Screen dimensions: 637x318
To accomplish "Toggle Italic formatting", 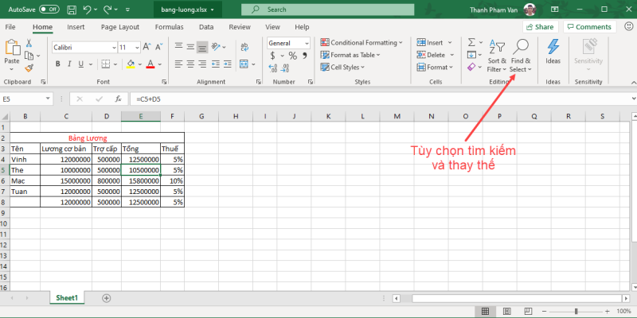I will coord(69,64).
